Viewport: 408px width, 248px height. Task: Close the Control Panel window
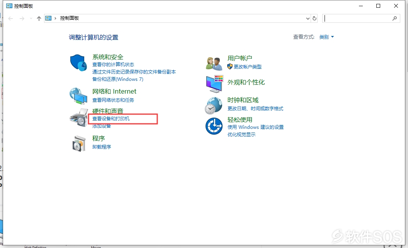pyautogui.click(x=396, y=6)
